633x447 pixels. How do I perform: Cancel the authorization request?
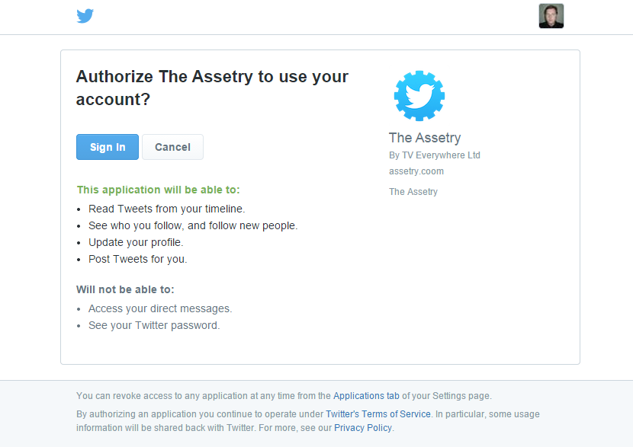(x=172, y=147)
